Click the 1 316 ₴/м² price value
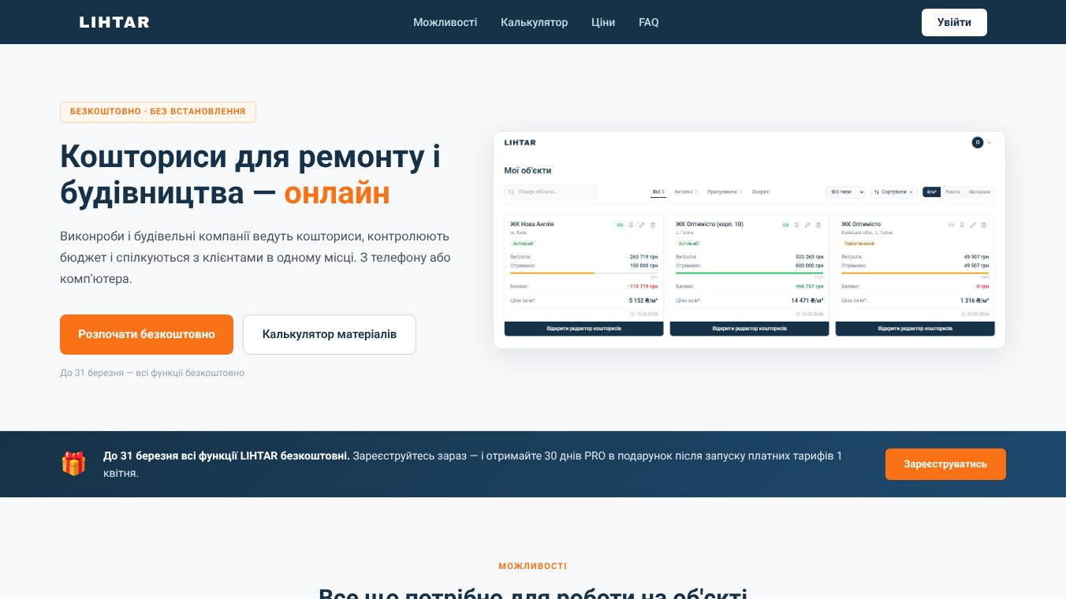Viewport: 1066px width, 599px height. click(975, 300)
